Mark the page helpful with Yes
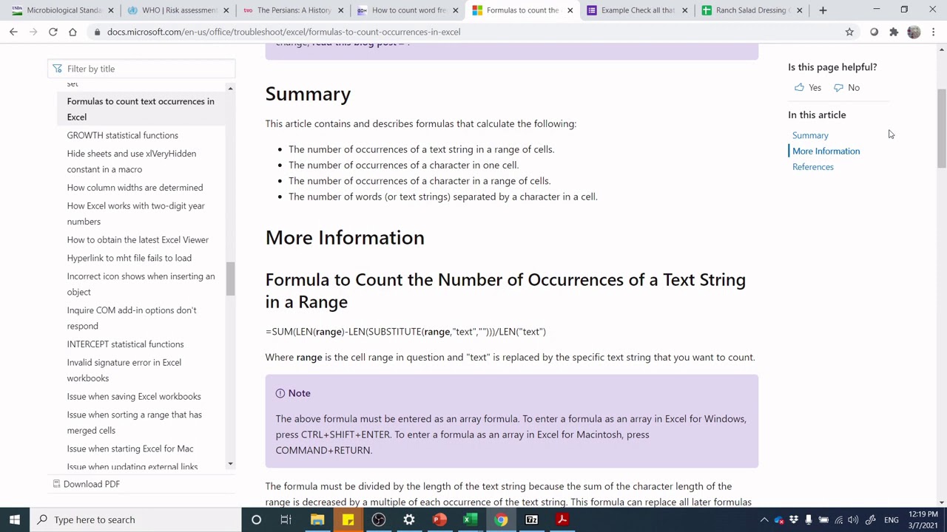Image resolution: width=947 pixels, height=532 pixels. (807, 87)
